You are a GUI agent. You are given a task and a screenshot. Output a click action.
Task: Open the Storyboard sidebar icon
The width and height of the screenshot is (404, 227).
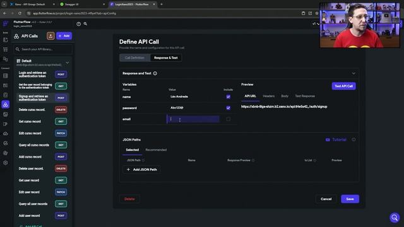pos(6,59)
